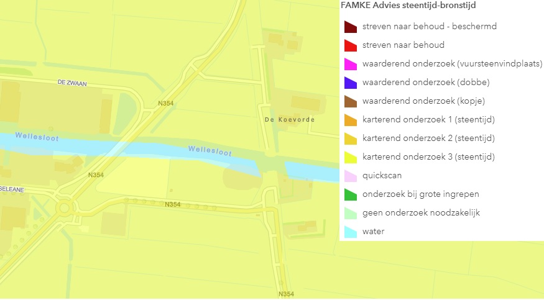Image resolution: width=544 pixels, height=300 pixels.
Task: Click legend text 'karterend onderzoek 1 (steentijd)'
Action: pyautogui.click(x=428, y=119)
